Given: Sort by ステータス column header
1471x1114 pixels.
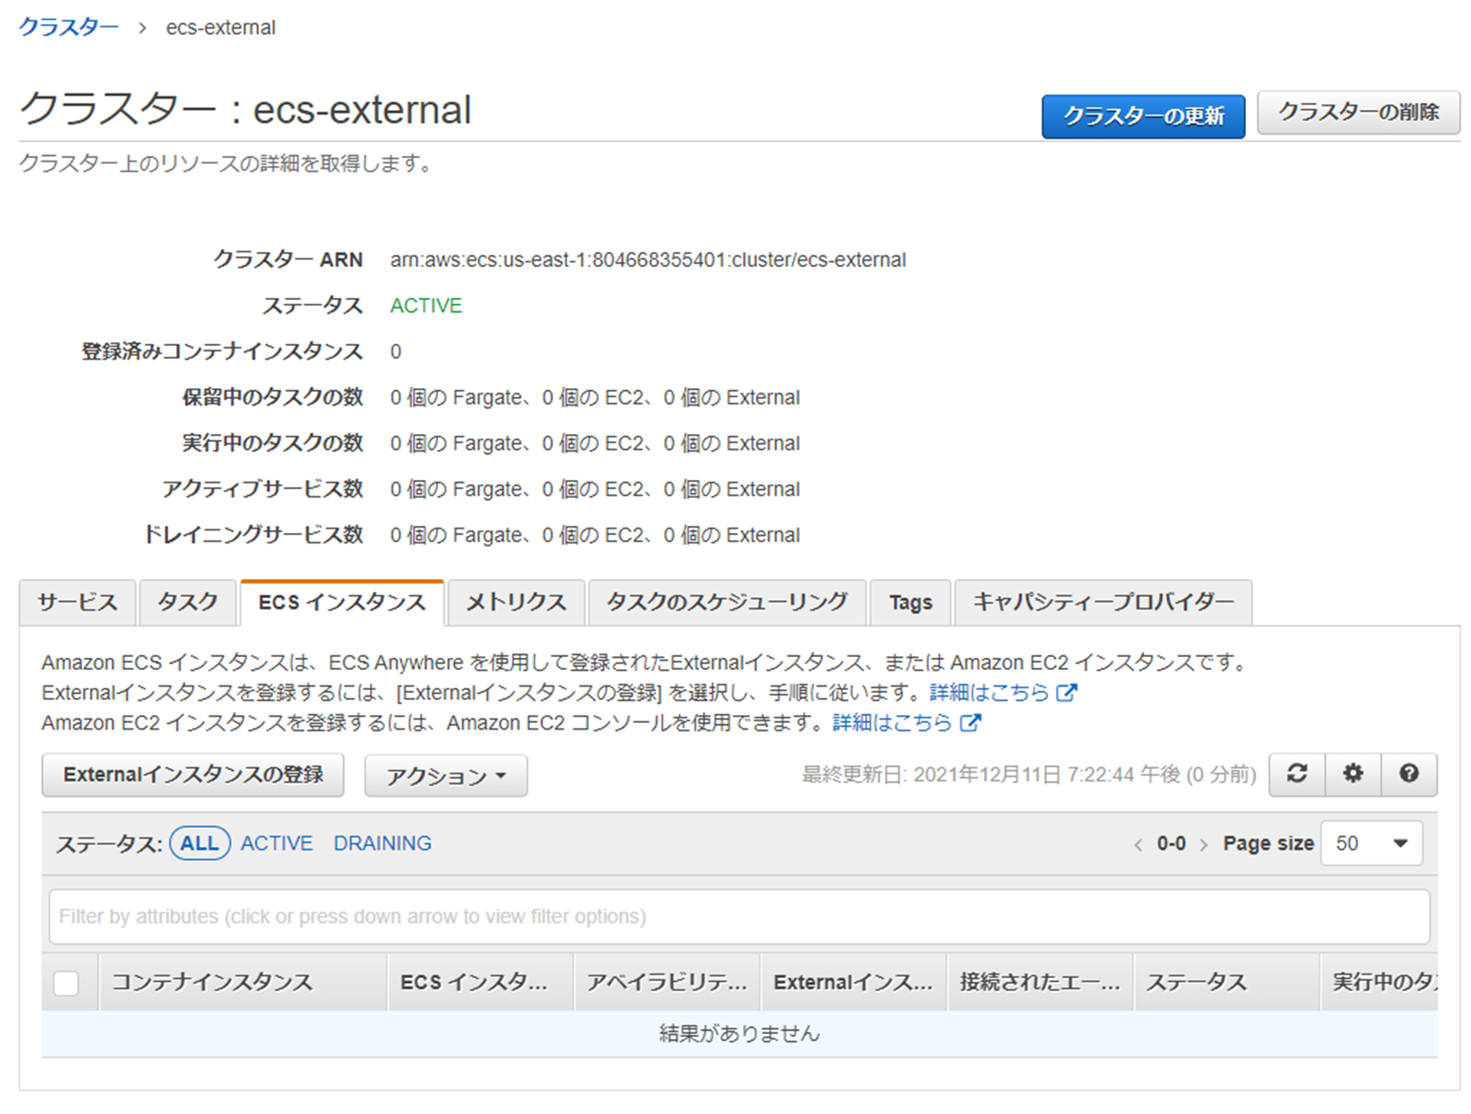Looking at the screenshot, I should click(1227, 983).
